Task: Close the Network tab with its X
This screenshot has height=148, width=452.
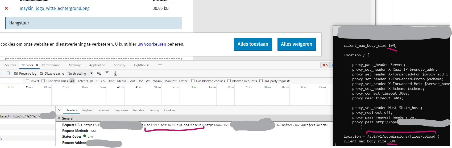Action: (x=37, y=65)
